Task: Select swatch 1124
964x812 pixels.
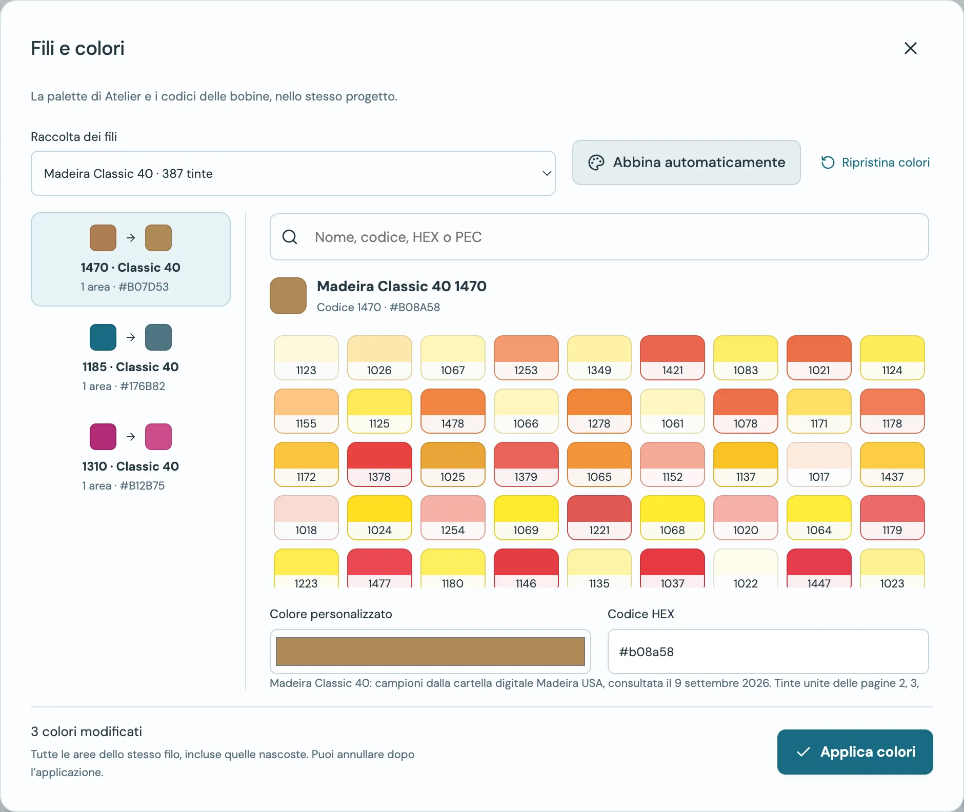Action: [x=892, y=358]
